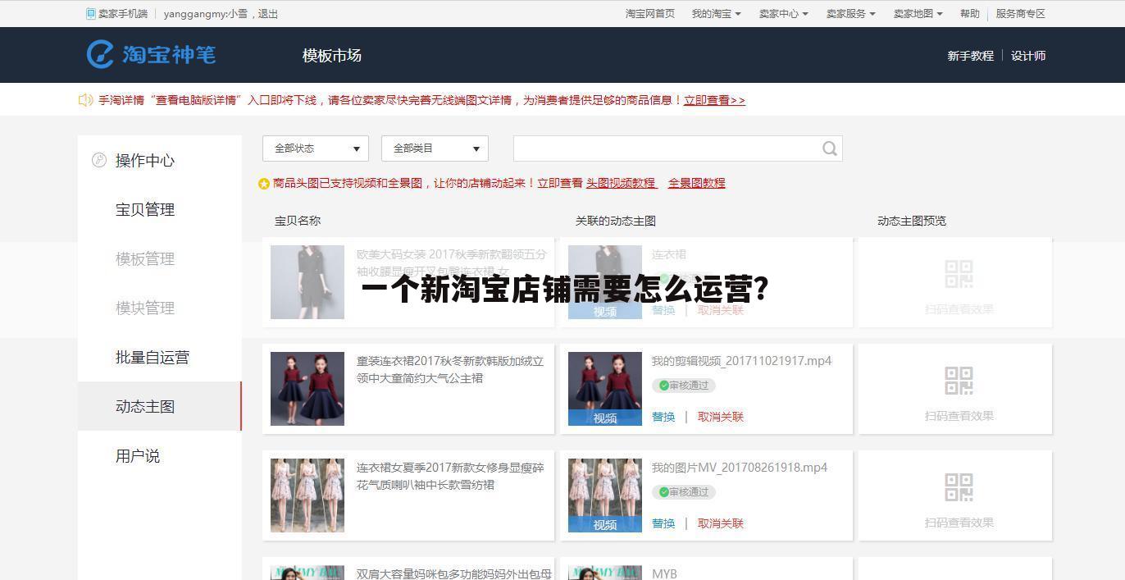This screenshot has width=1125, height=580.
Task: Open 模块管理 in the sidebar
Action: point(145,308)
